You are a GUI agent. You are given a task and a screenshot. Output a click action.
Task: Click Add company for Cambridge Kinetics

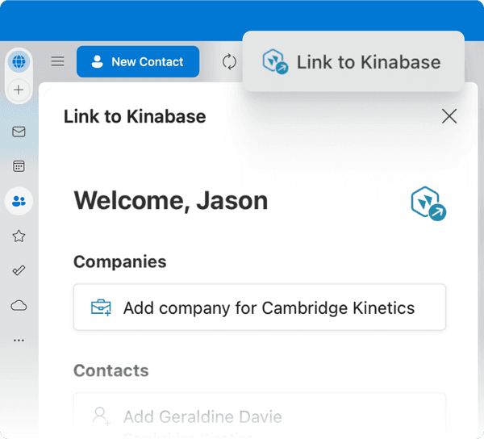point(260,307)
